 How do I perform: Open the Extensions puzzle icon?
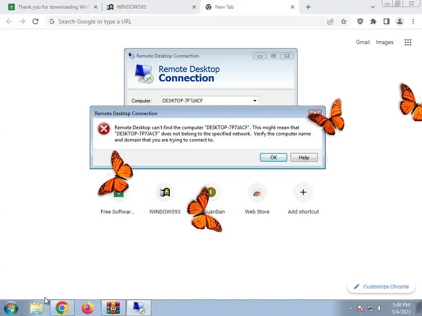[x=373, y=21]
